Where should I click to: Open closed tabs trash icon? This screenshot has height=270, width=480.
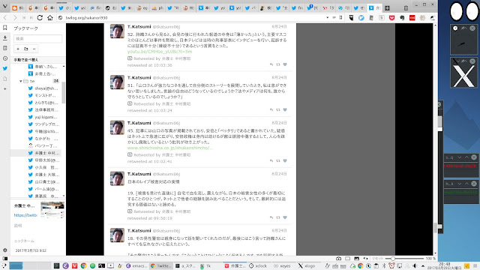pyautogui.click(x=406, y=8)
